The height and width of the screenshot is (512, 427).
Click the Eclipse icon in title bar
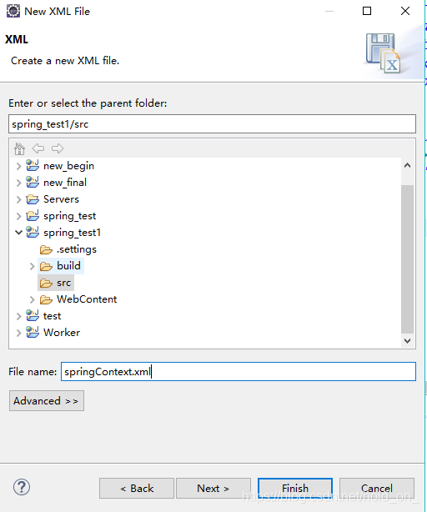click(13, 11)
